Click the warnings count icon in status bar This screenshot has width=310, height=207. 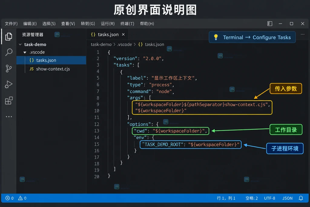point(22,198)
